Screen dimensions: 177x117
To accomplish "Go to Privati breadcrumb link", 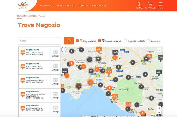I will point(27,16).
